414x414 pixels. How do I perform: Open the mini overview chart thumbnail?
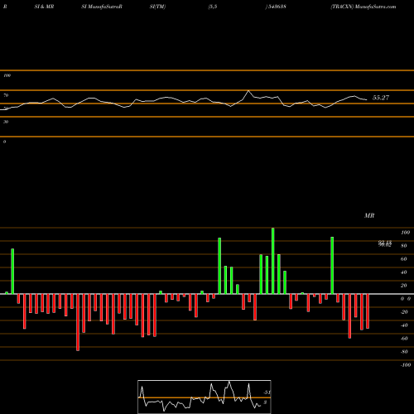pyautogui.click(x=205, y=397)
